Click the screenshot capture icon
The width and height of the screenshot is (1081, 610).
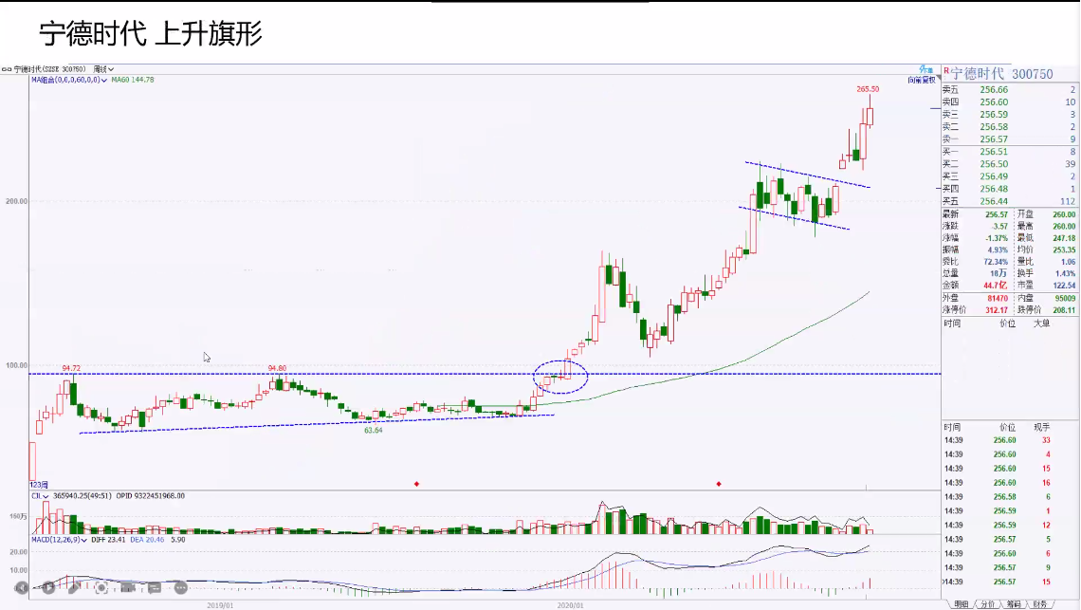(x=101, y=588)
